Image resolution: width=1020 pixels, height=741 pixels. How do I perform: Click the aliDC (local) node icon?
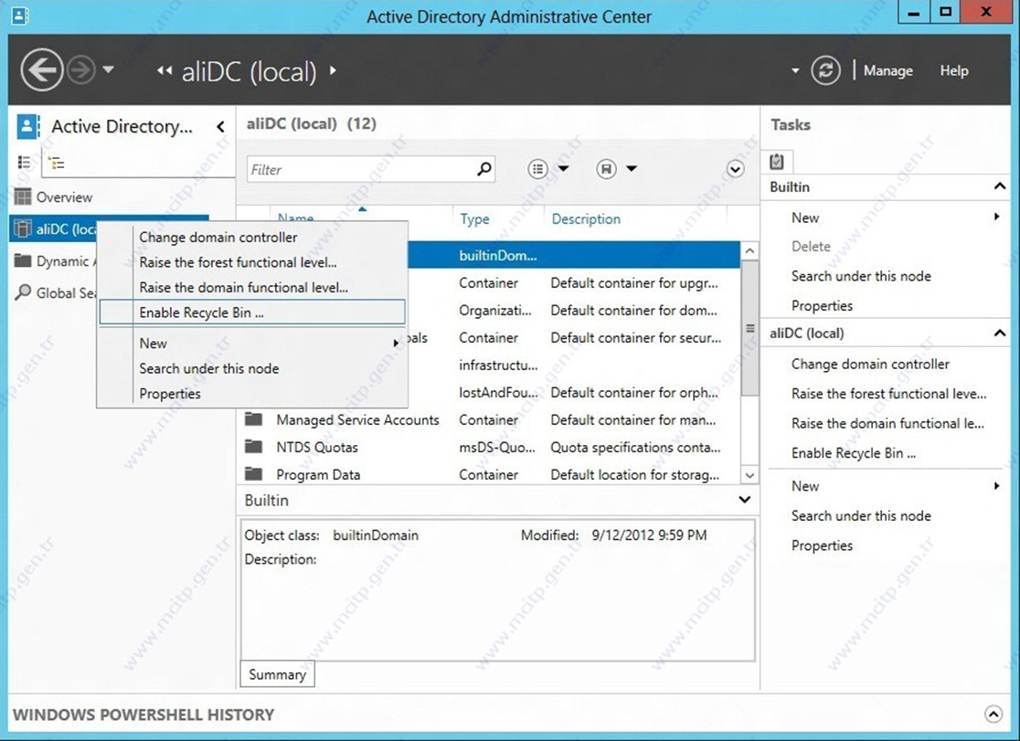[x=23, y=228]
